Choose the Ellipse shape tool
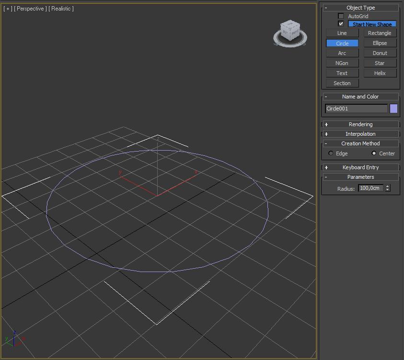Image resolution: width=404 pixels, height=360 pixels. [x=380, y=43]
